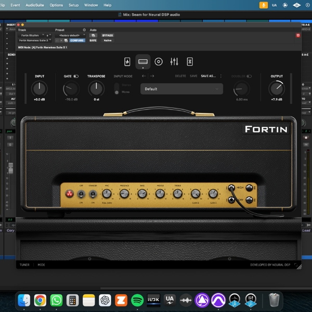Open the EQ sliders section icon
The height and width of the screenshot is (312, 312).
(x=174, y=62)
